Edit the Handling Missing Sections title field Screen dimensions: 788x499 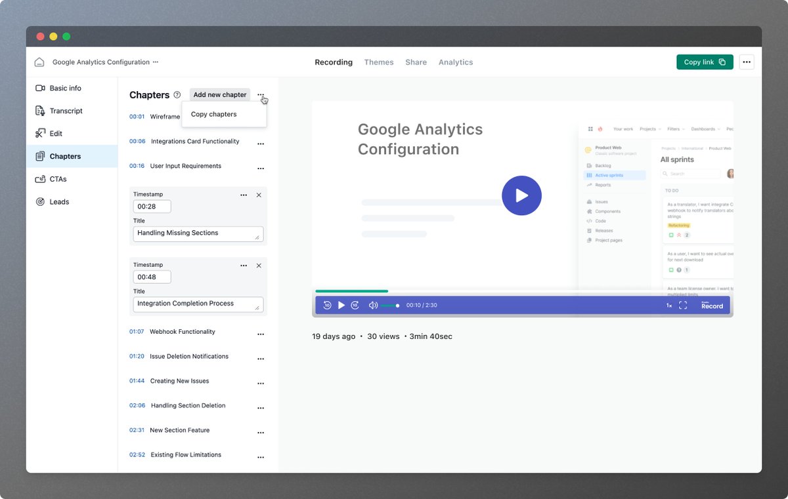click(198, 234)
